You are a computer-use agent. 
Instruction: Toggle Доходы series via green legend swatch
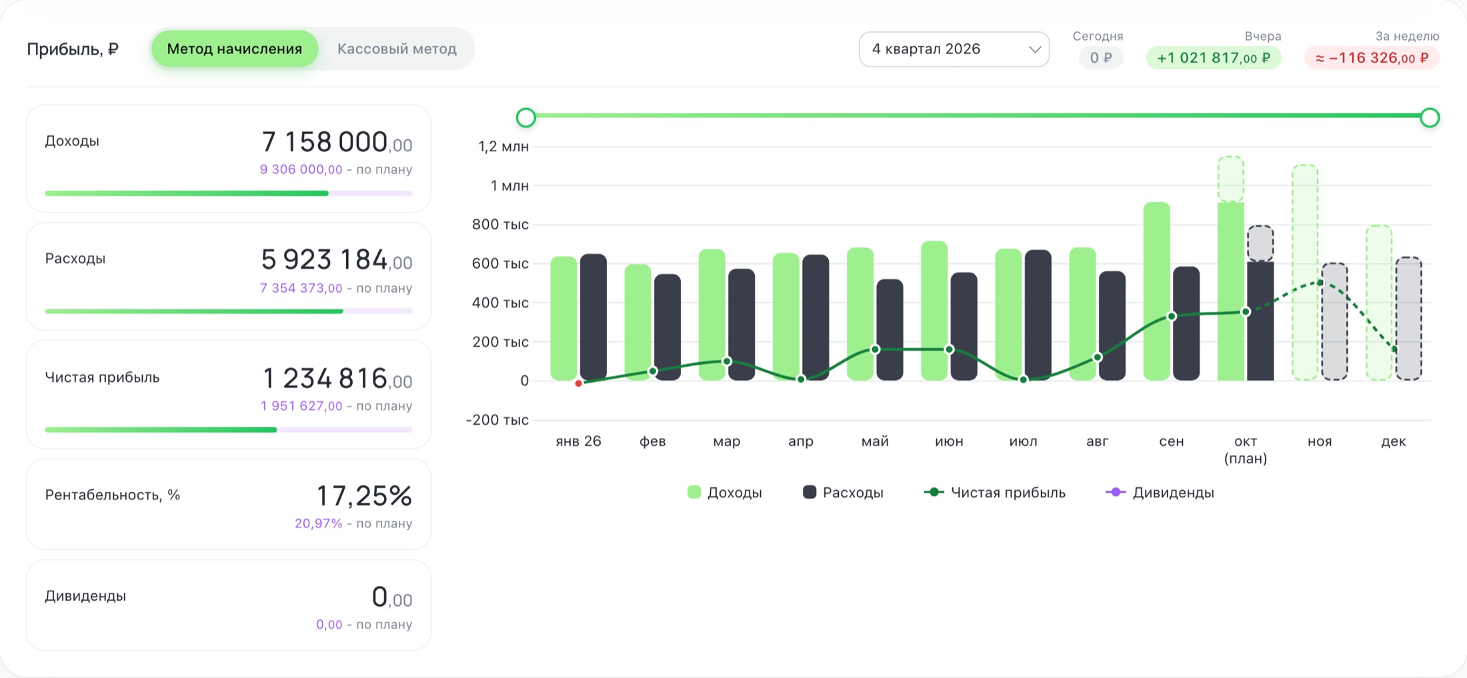tap(693, 493)
